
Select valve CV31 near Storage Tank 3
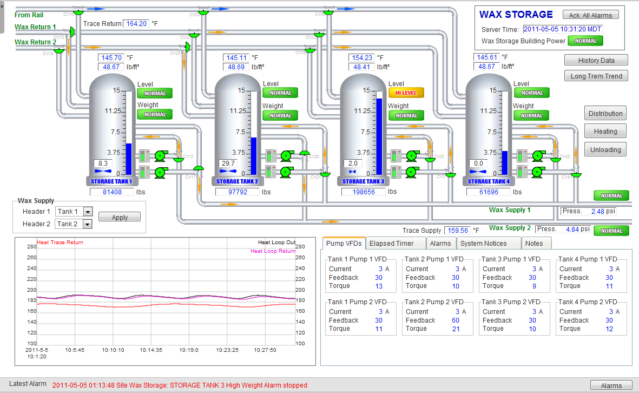click(450, 174)
